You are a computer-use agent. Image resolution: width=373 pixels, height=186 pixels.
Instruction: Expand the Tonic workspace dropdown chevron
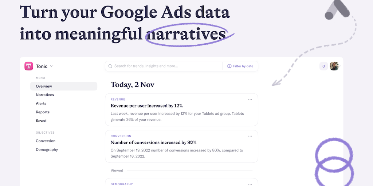(51, 66)
